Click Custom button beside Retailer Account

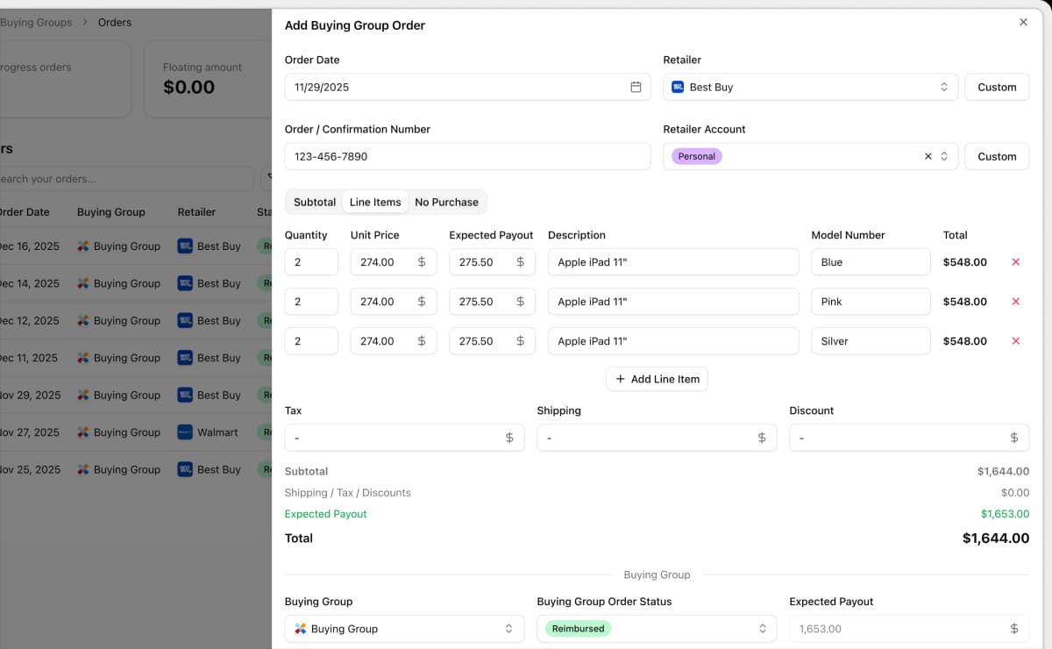coord(997,157)
